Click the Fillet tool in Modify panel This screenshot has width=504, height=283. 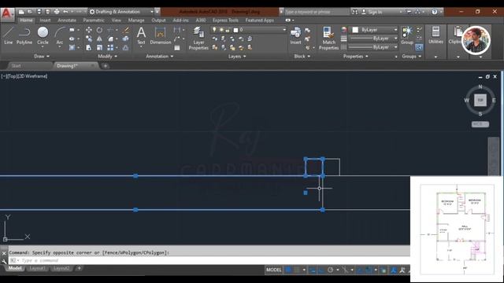(x=110, y=39)
